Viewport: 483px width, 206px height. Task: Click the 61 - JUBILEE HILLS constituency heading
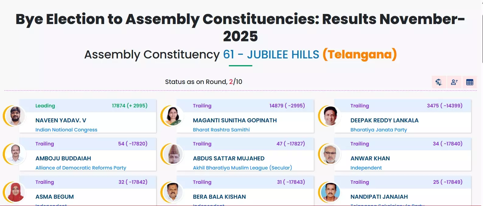tap(271, 54)
